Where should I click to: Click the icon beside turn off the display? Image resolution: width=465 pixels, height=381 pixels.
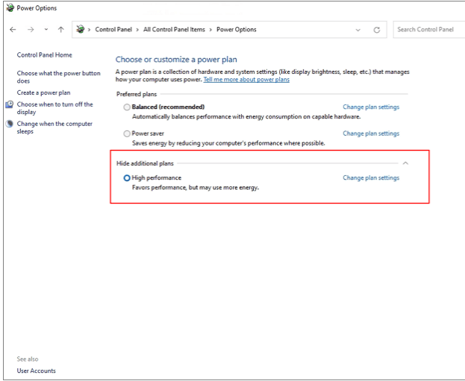pos(10,105)
